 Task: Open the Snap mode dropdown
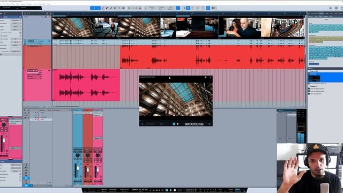pos(170,8)
